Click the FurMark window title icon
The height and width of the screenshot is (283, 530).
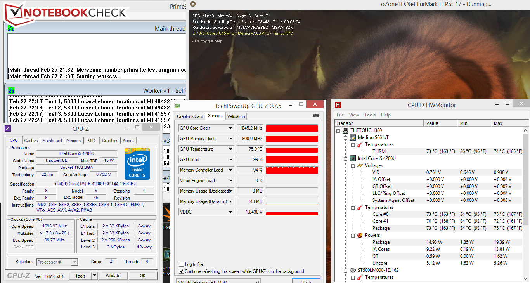click(193, 4)
